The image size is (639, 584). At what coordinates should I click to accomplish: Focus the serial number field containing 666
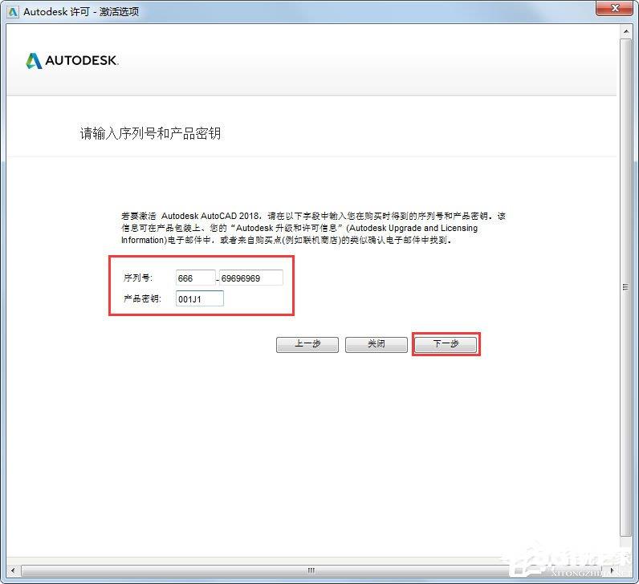point(195,278)
